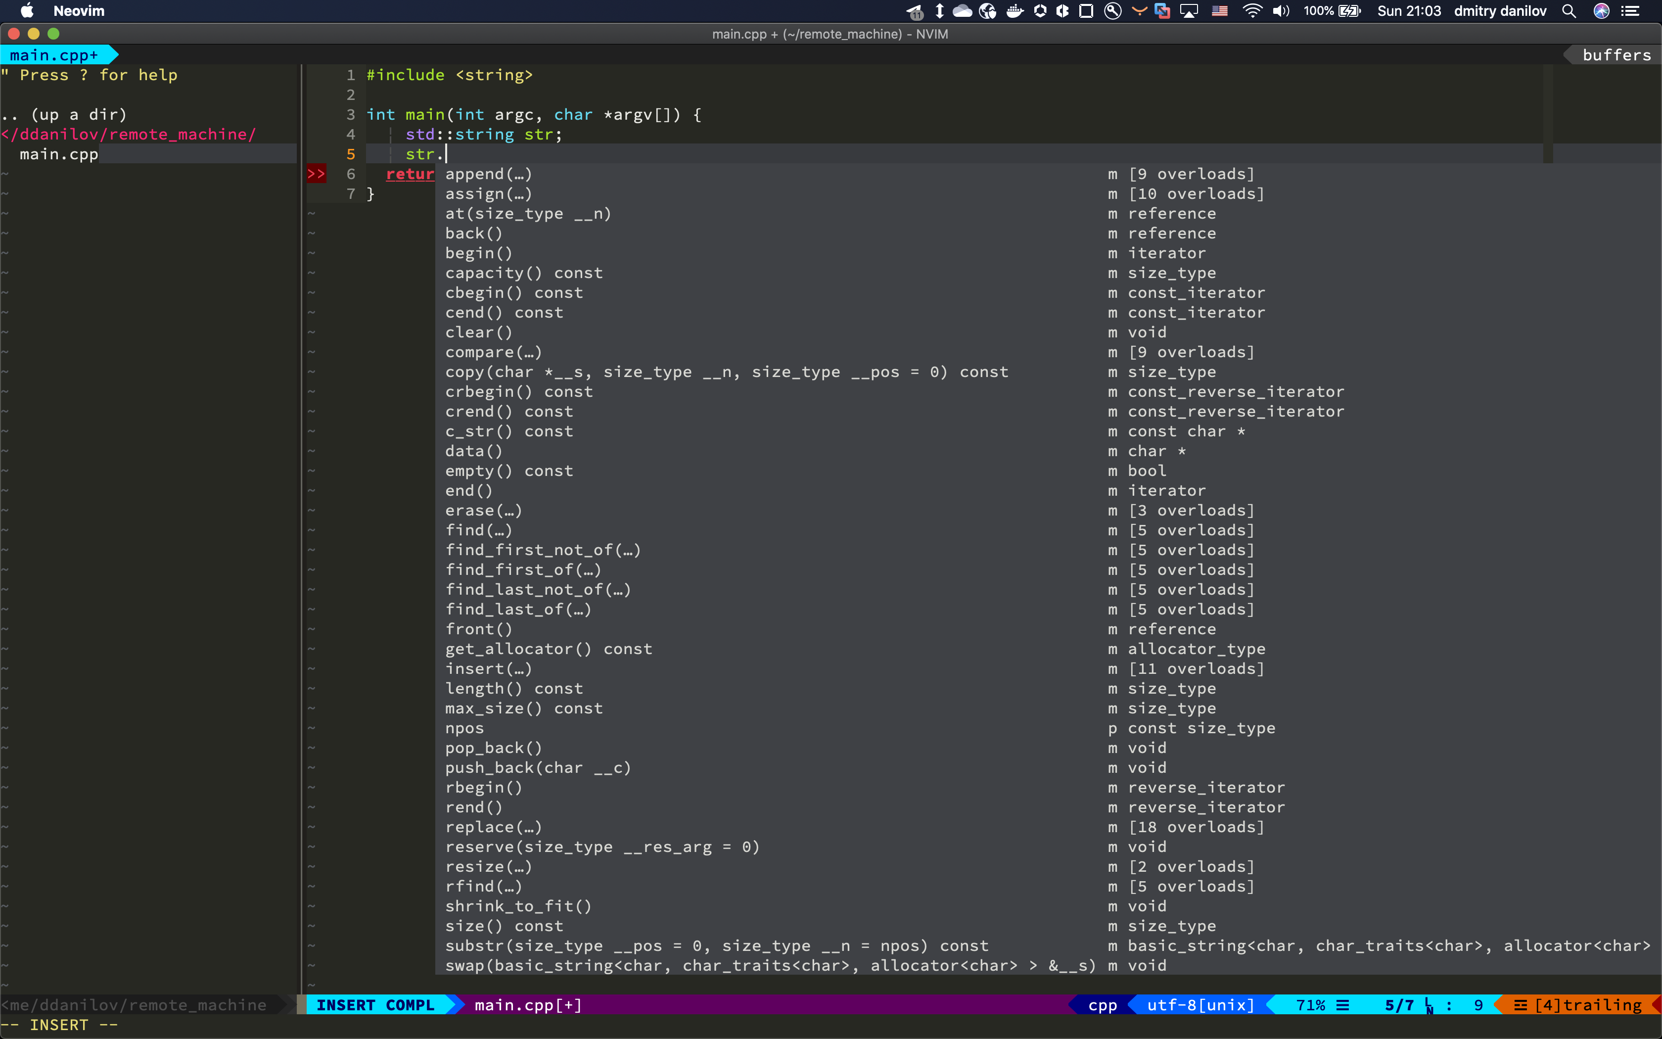Click the battery status indicator

click(x=1333, y=10)
